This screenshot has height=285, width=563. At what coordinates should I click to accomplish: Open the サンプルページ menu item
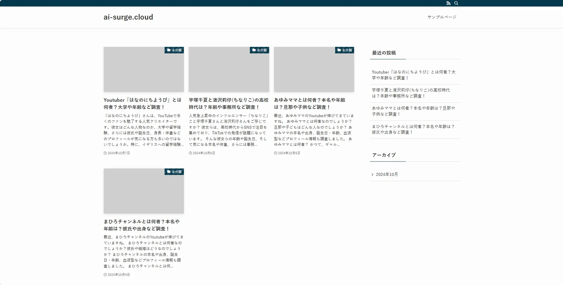click(441, 17)
